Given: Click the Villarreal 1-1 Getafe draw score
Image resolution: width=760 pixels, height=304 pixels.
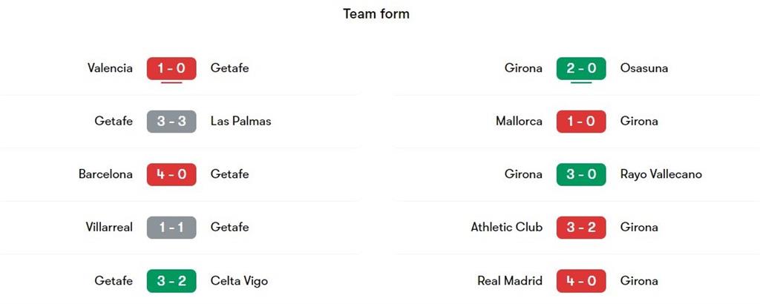Looking at the screenshot, I should (171, 228).
